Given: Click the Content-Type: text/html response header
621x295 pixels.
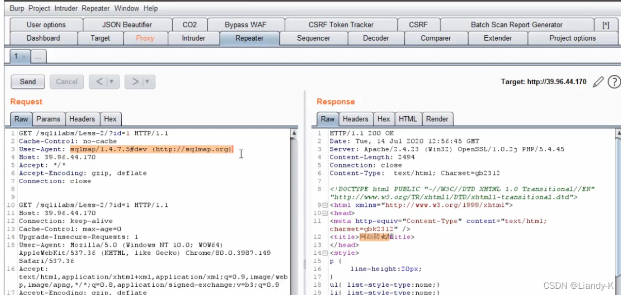Looking at the screenshot, I should click(x=415, y=173).
